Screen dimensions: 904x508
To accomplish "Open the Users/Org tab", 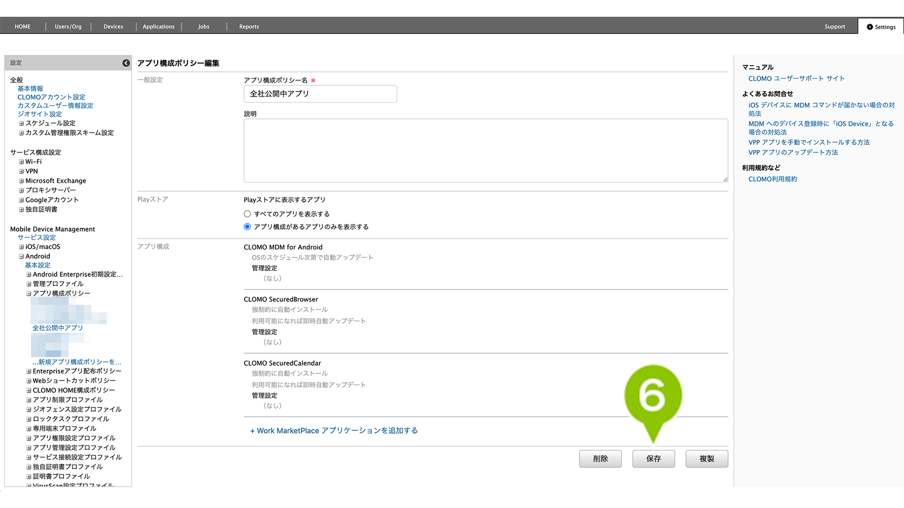I will click(68, 26).
